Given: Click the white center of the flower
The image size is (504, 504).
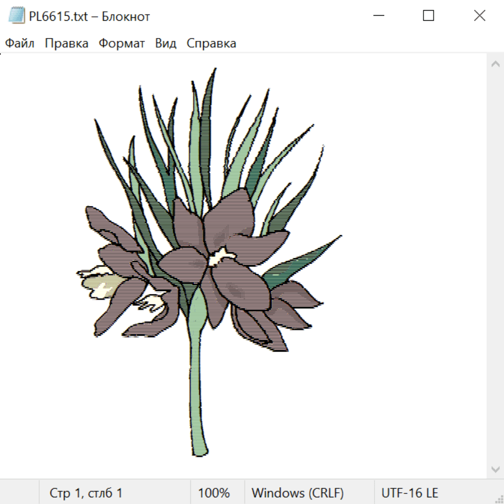Looking at the screenshot, I should coord(221,258).
